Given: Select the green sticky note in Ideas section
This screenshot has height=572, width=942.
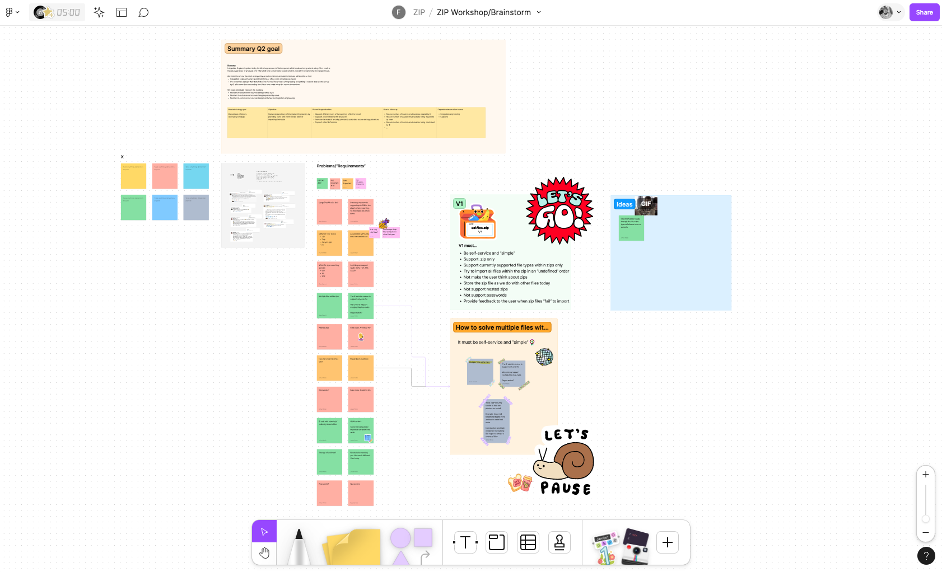Looking at the screenshot, I should coord(631,228).
